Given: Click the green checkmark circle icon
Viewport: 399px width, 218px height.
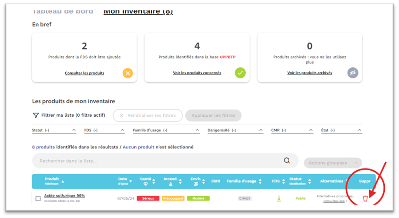Looking at the screenshot, I should coord(240,73).
